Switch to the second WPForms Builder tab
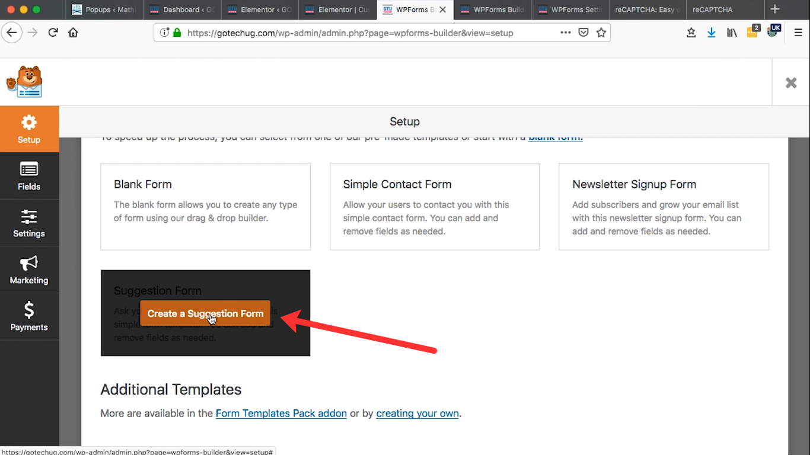This screenshot has height=455, width=810. point(493,9)
